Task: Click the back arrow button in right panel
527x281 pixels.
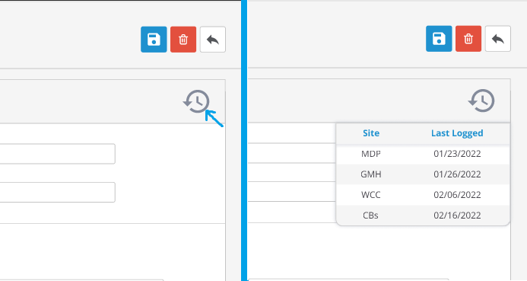Action: tap(498, 39)
